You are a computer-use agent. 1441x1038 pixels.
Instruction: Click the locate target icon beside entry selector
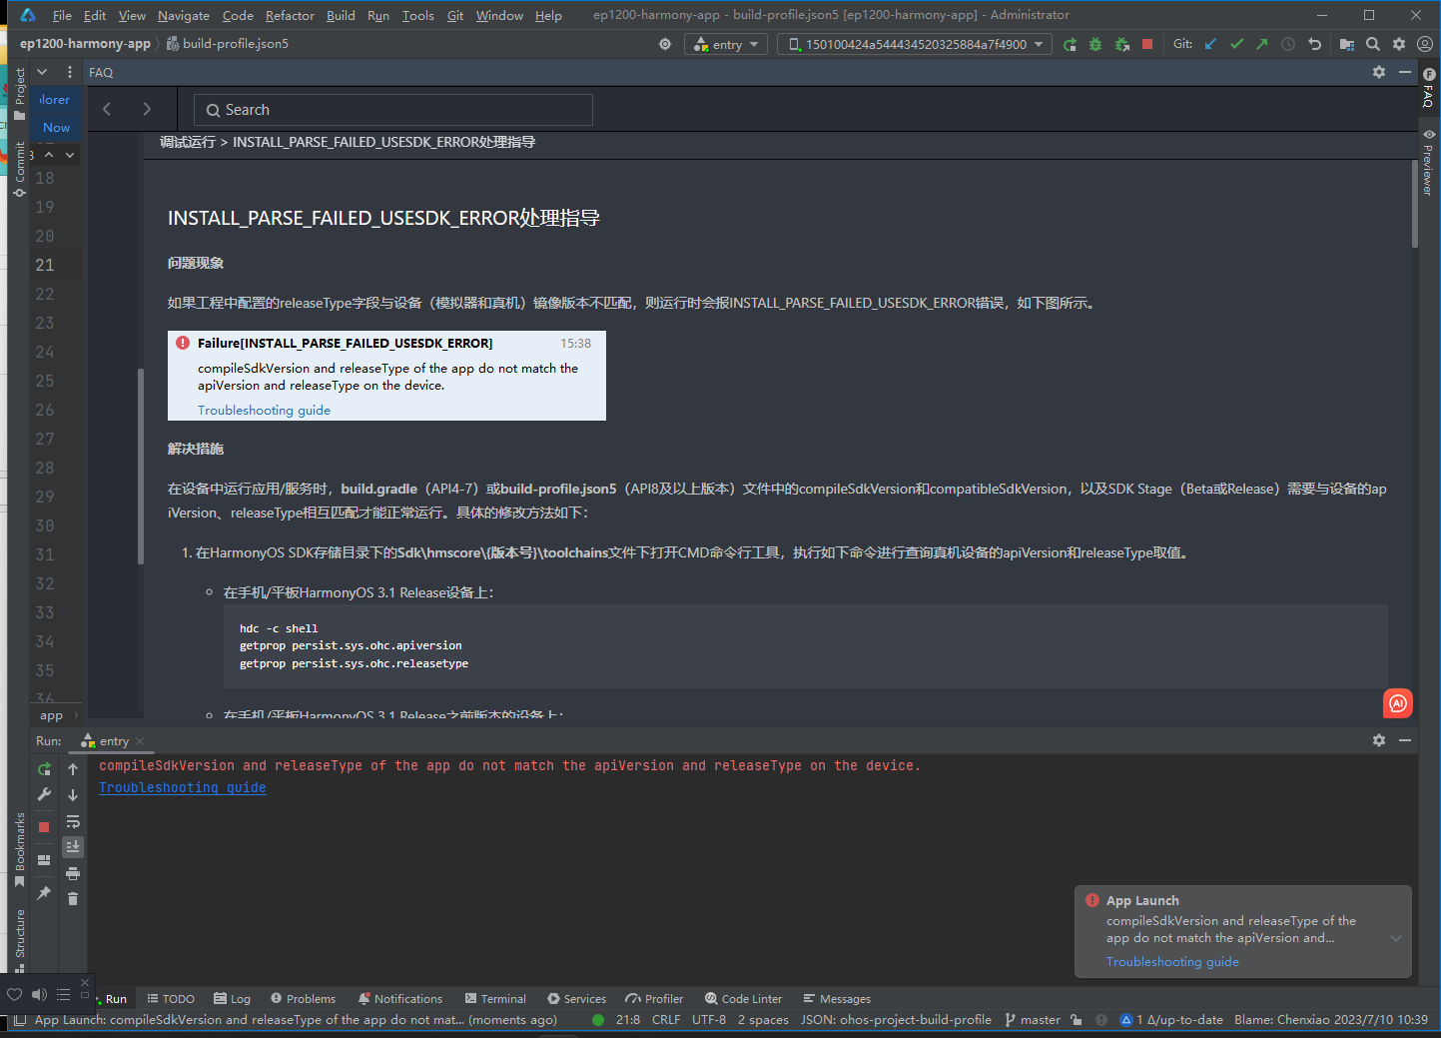click(x=665, y=44)
